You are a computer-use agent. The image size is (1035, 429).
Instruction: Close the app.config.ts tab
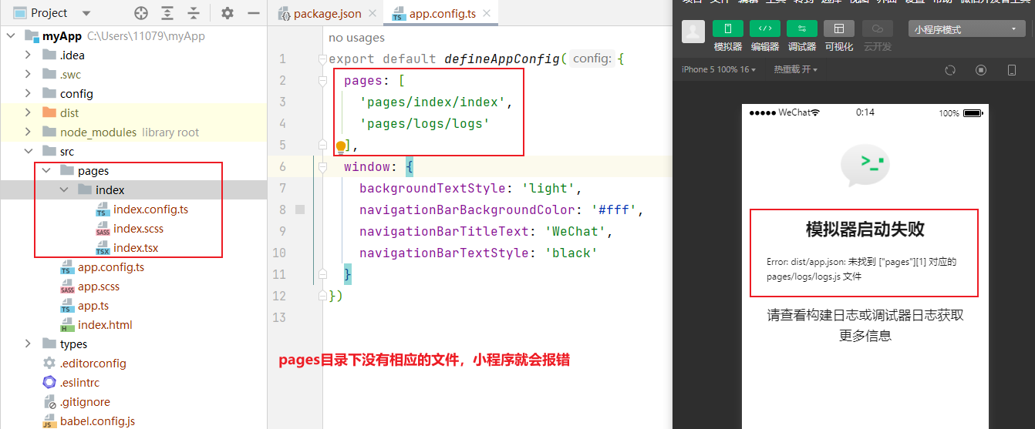[x=487, y=14]
